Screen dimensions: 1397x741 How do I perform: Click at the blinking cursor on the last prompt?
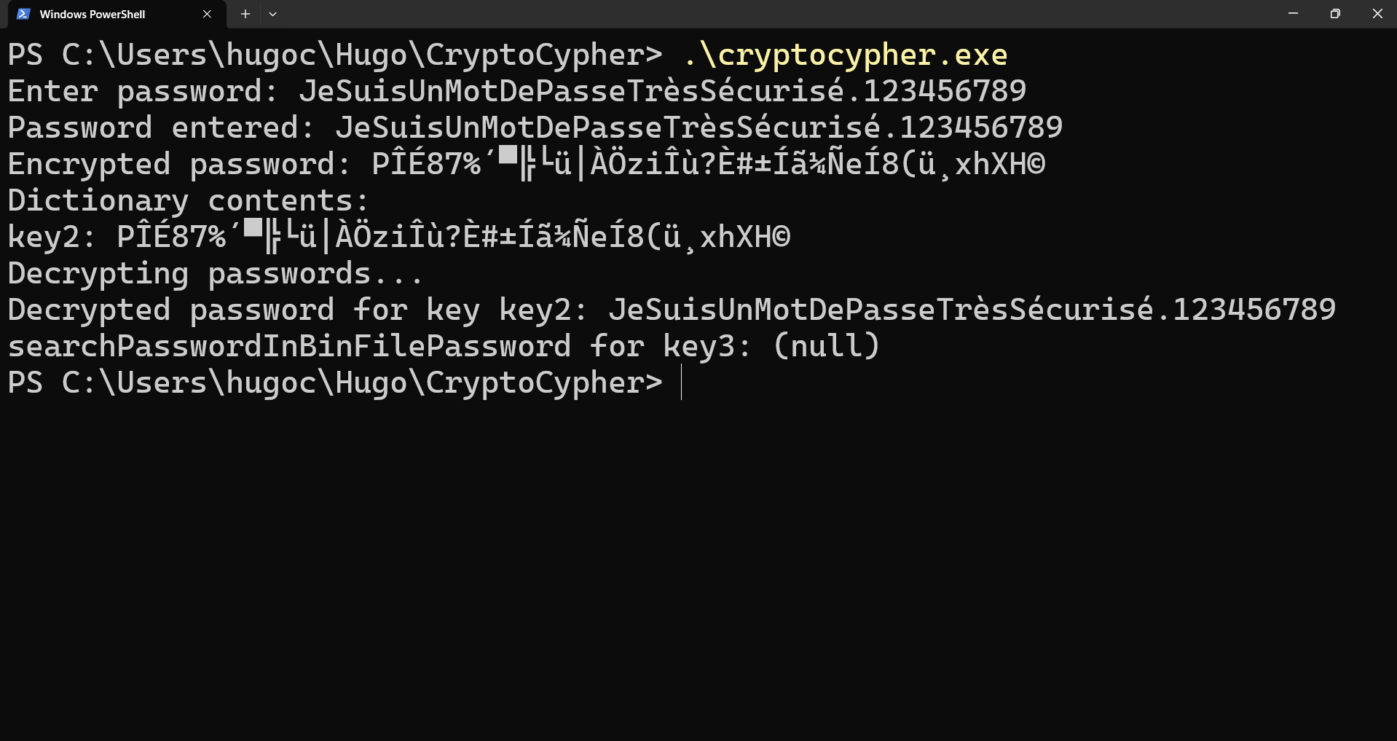(x=682, y=383)
